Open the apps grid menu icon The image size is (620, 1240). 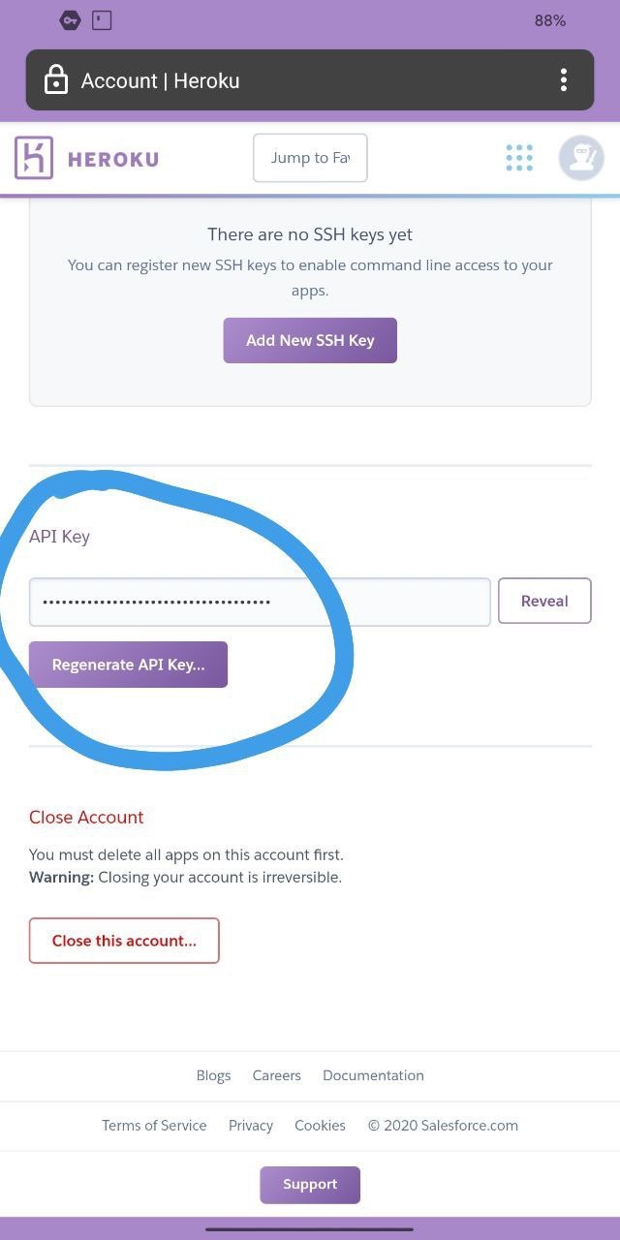tap(519, 158)
